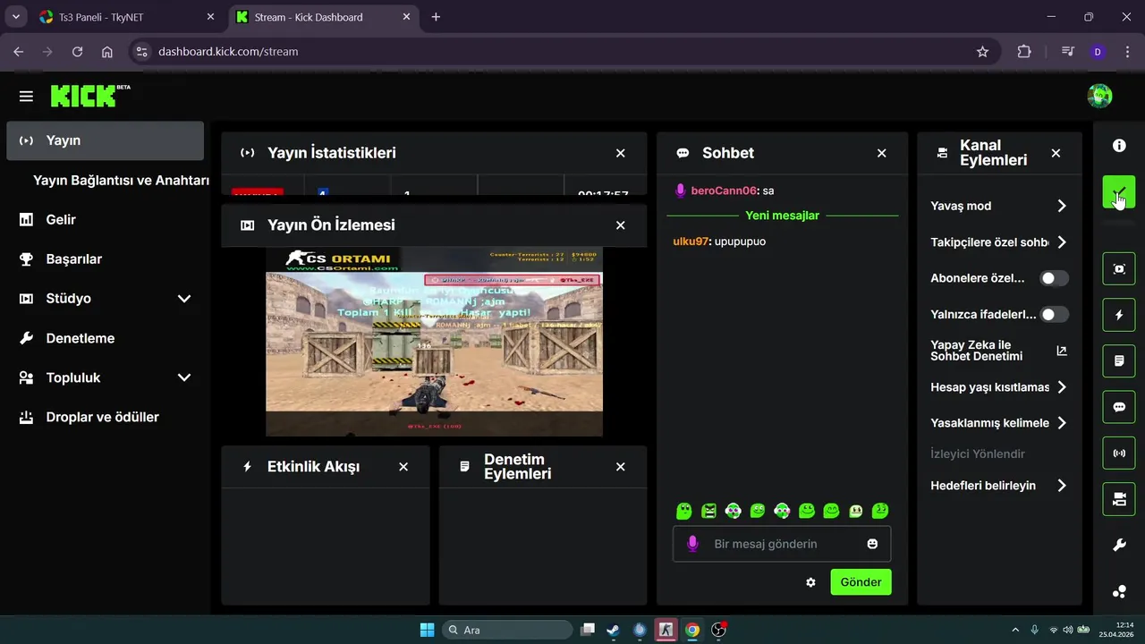Close the Kanal Eylemleri panel
This screenshot has height=644, width=1145.
1056,153
